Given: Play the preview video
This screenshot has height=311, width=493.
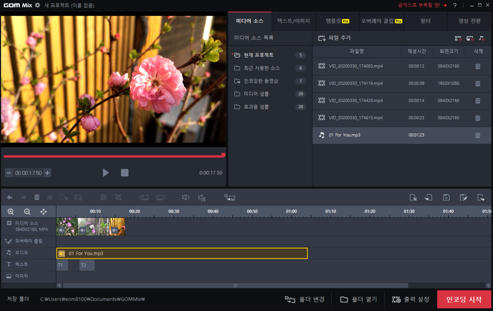Looking at the screenshot, I should pyautogui.click(x=106, y=173).
